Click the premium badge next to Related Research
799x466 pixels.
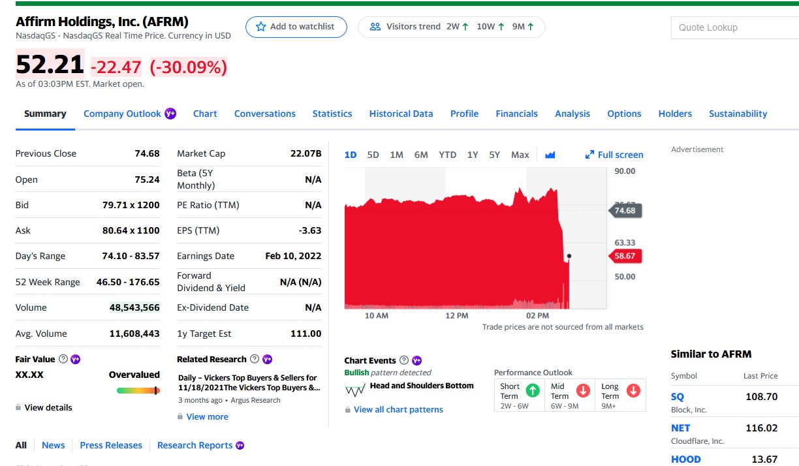(x=267, y=359)
